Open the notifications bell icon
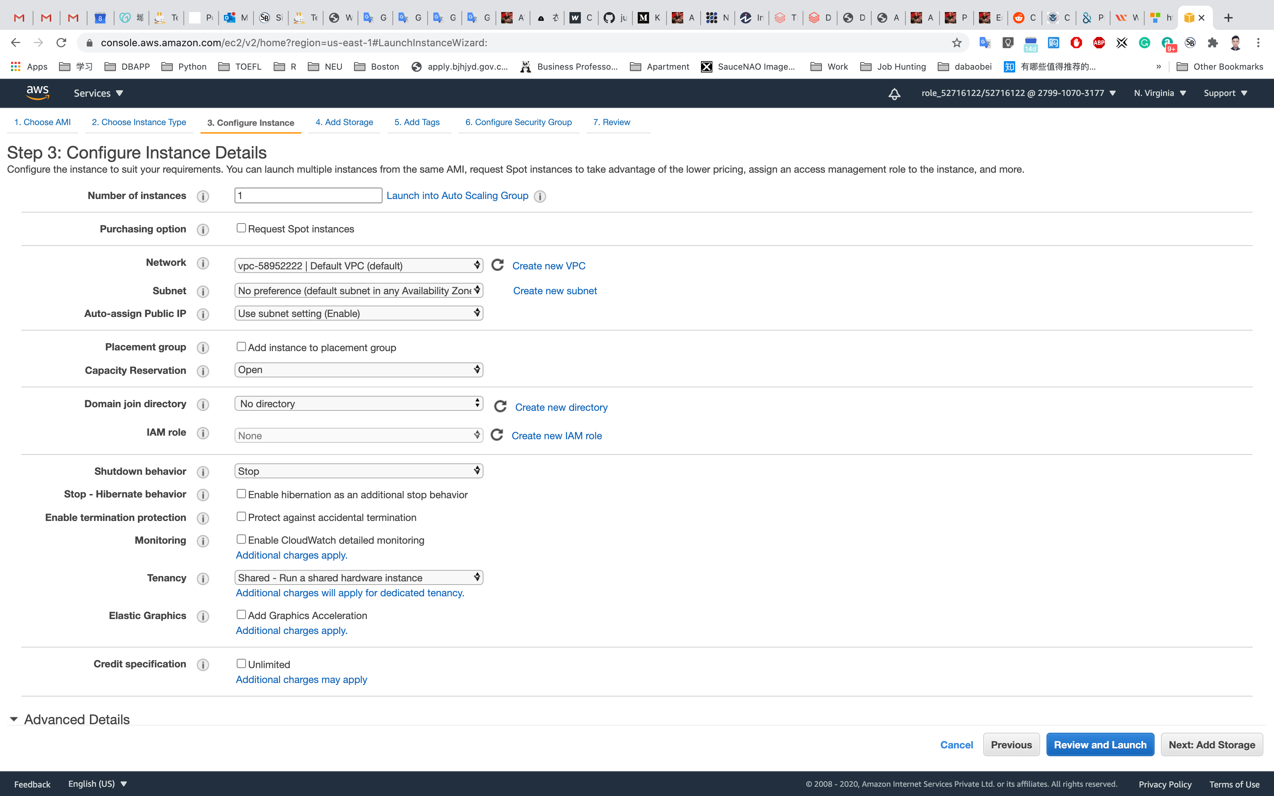 click(894, 94)
